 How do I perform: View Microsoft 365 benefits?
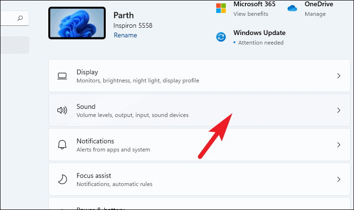coord(251,14)
